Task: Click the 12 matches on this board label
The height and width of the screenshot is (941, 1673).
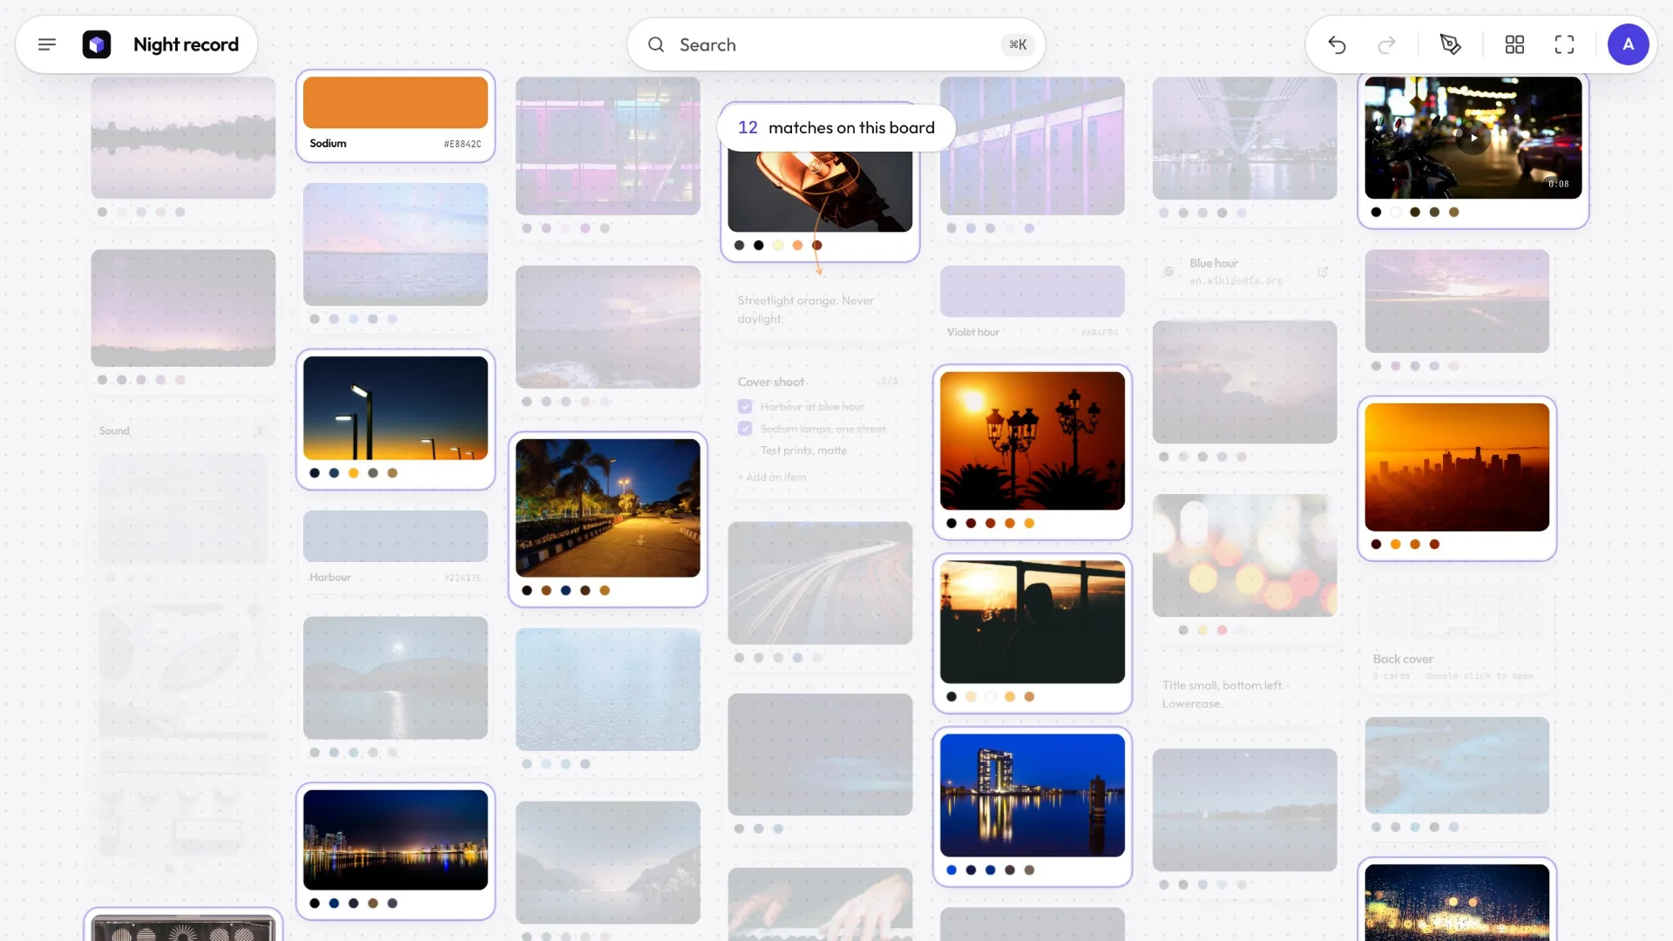Action: [836, 128]
